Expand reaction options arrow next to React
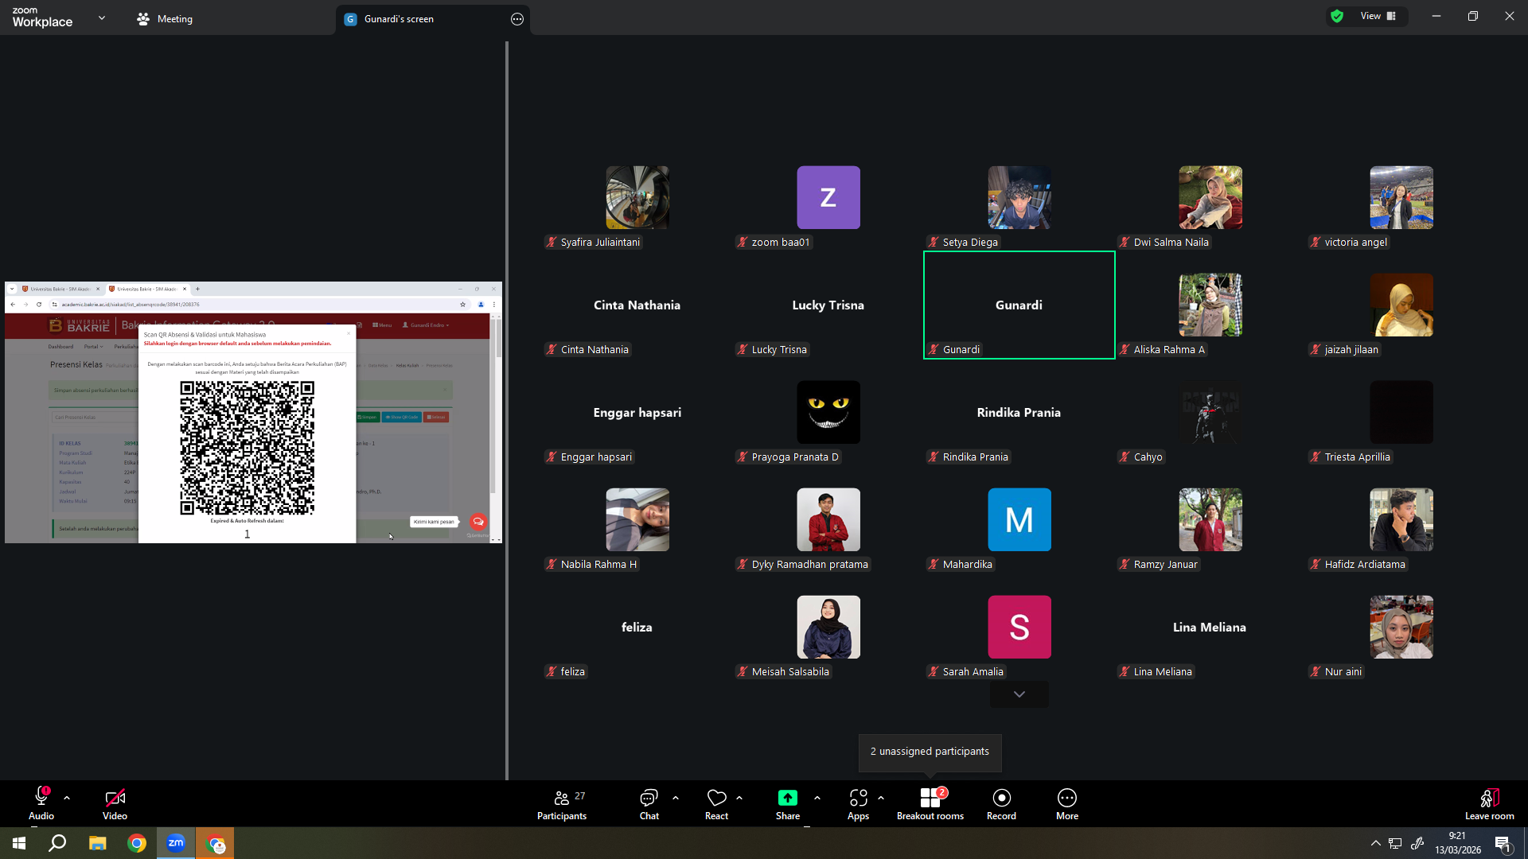1528x859 pixels. (x=739, y=798)
